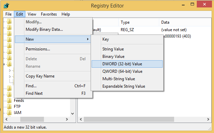Viewport: 214px width, 133px height.
Task: Click the (value not set) data cell
Action: point(174,30)
